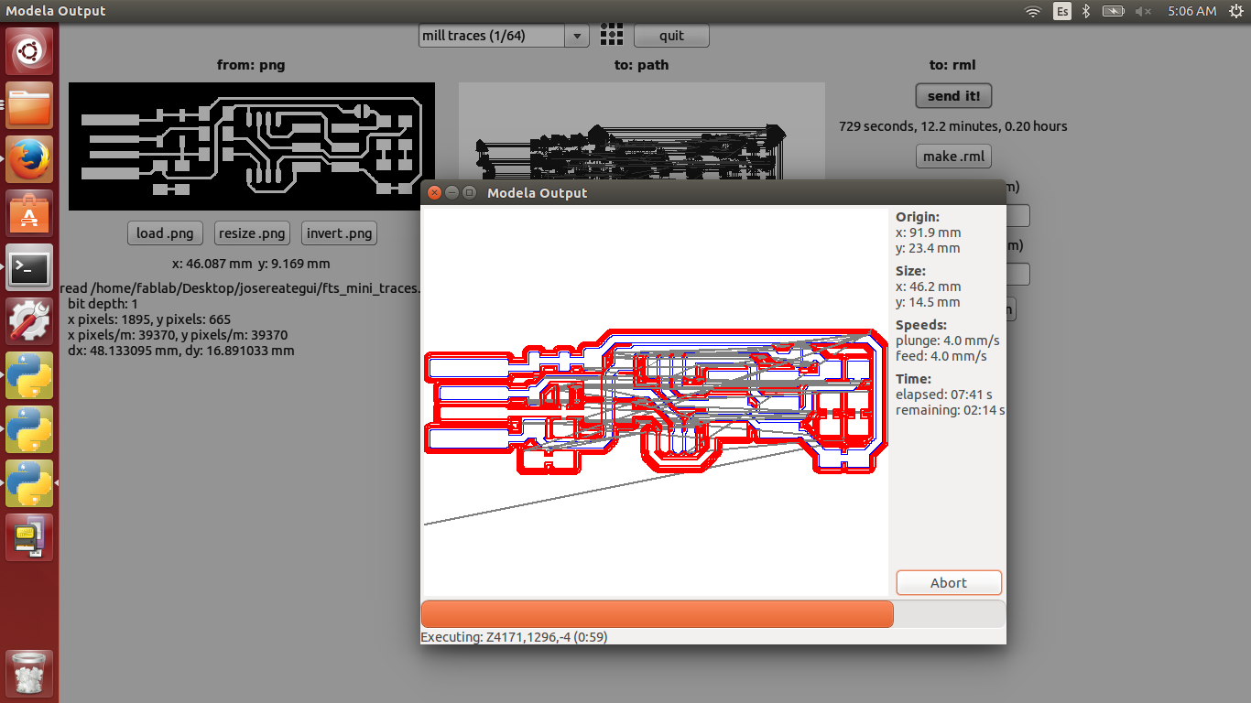Click size value 'y: 14.5 mm'
This screenshot has width=1251, height=703.
928,302
